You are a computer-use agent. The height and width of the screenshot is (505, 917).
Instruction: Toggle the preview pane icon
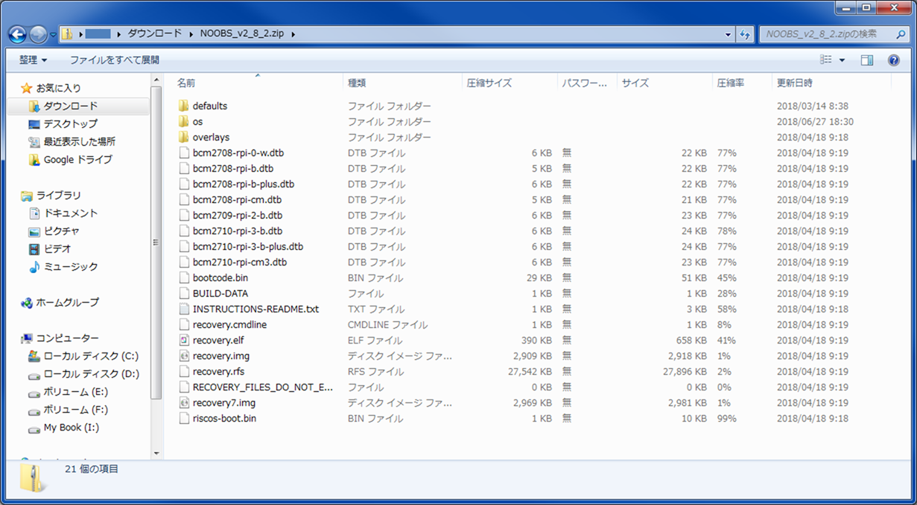tap(867, 60)
